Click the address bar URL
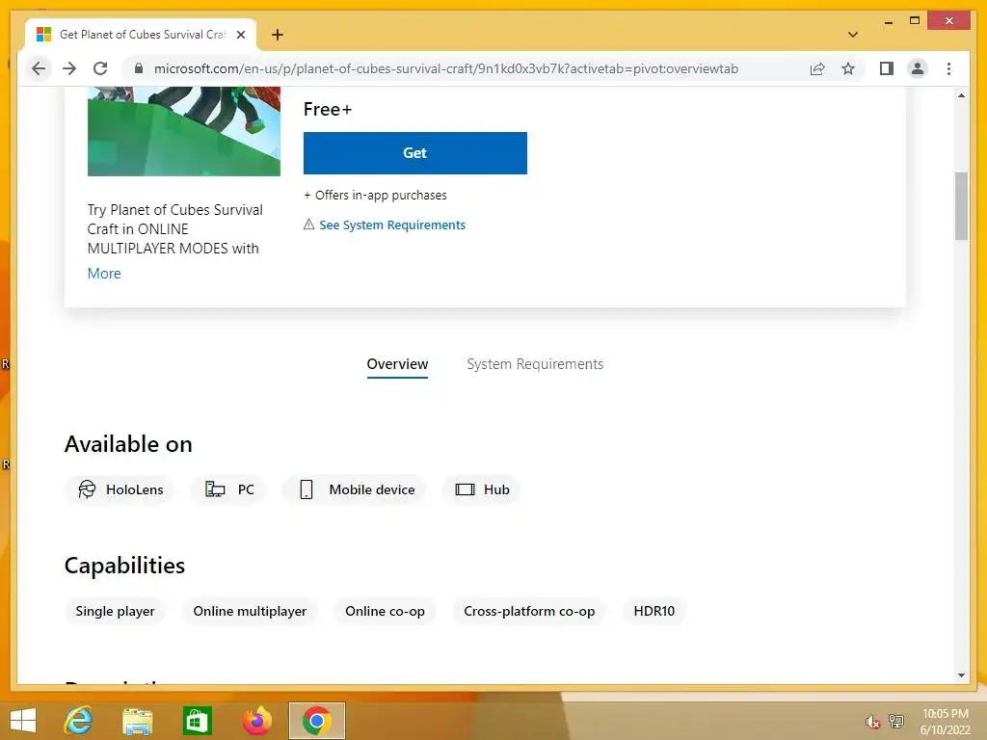This screenshot has height=740, width=987. [x=446, y=68]
